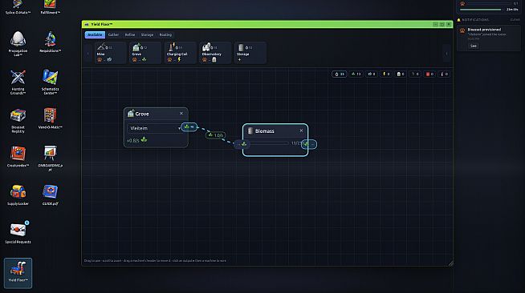Click the Biomass node header title
525x293 pixels.
[x=265, y=131]
